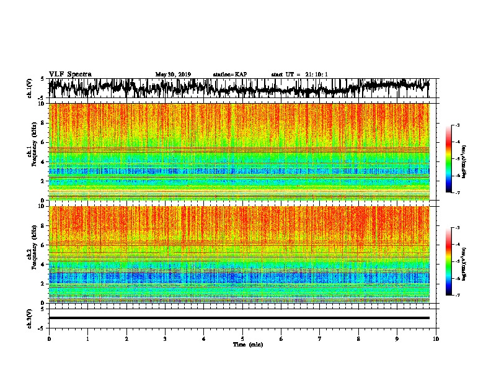Click the ch.3(V) axis label

point(29,319)
